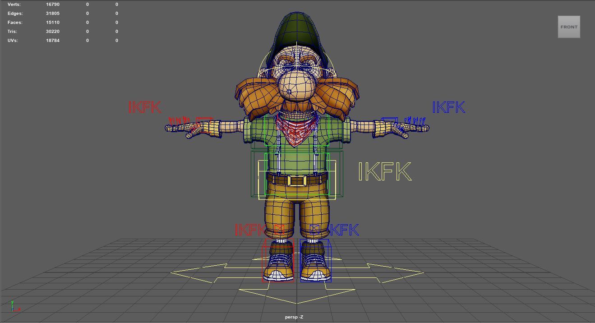Select the blue foot box control
This screenshot has width=595, height=323.
click(316, 261)
